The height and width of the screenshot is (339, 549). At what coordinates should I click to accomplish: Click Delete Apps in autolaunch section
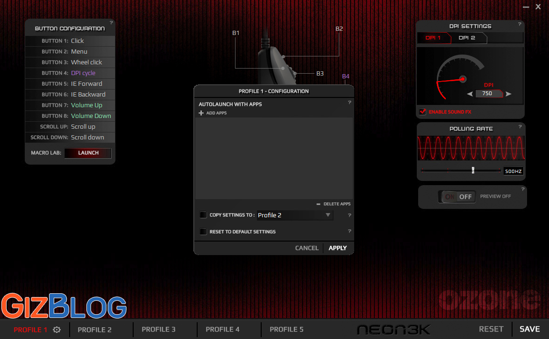tap(337, 204)
